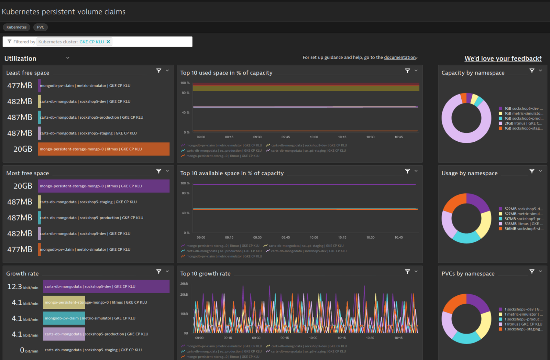The width and height of the screenshot is (550, 360).
Task: Click the filter icon on Least free space tile
Action: [159, 70]
